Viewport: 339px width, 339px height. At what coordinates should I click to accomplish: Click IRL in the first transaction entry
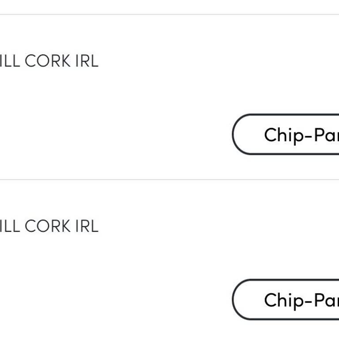(87, 61)
